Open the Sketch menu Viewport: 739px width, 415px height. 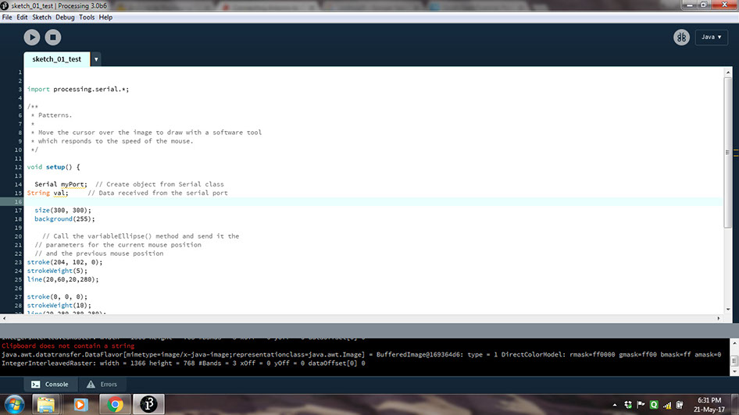(x=41, y=17)
